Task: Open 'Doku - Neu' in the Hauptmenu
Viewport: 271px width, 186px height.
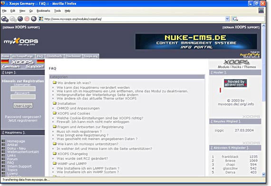Action: (17, 149)
